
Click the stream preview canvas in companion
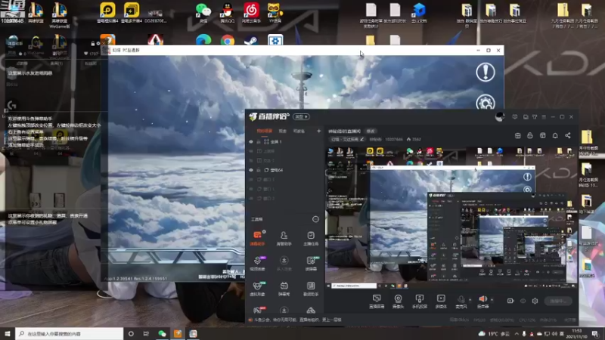point(451,218)
